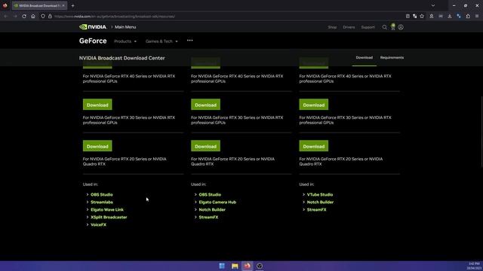Viewport: 483px width, 271px height.
Task: Open the Elgato Camera Hub link
Action: 217,202
